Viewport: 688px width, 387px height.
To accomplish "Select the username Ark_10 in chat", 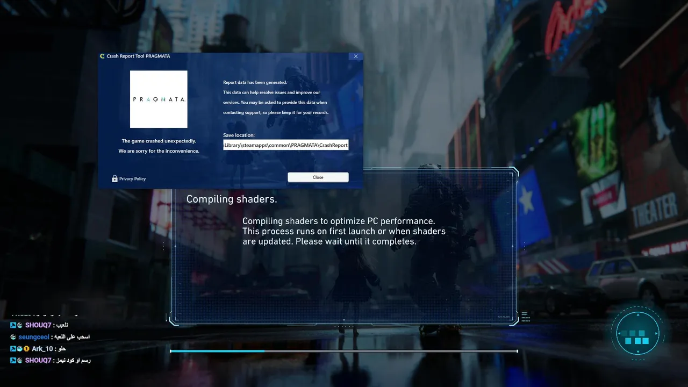I will click(x=41, y=349).
